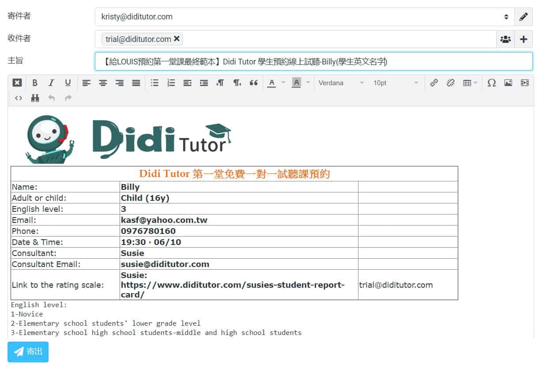The image size is (539, 365).
Task: Undo the last edit
Action: (52, 98)
